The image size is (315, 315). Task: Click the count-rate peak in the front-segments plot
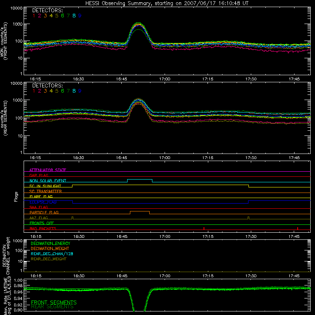(x=139, y=23)
